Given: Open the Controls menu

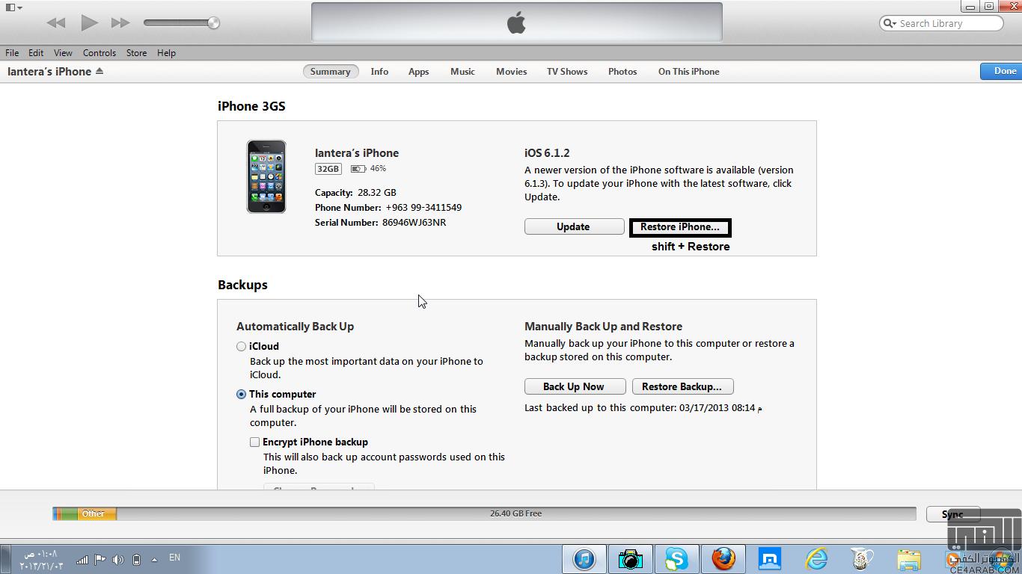Looking at the screenshot, I should [100, 53].
